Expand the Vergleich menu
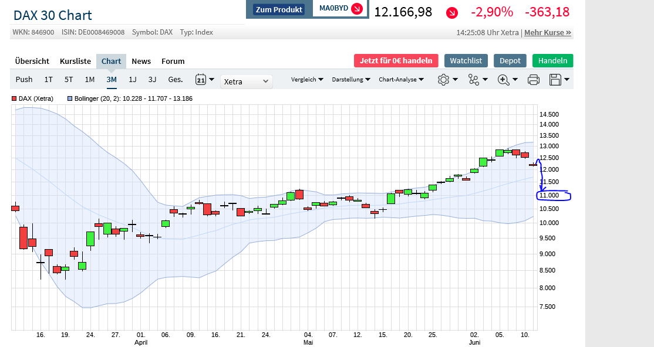Image resolution: width=654 pixels, height=347 pixels. click(x=307, y=79)
